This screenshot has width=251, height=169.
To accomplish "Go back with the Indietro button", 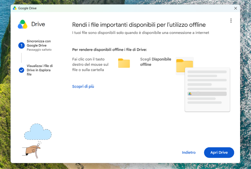I will point(189,153).
